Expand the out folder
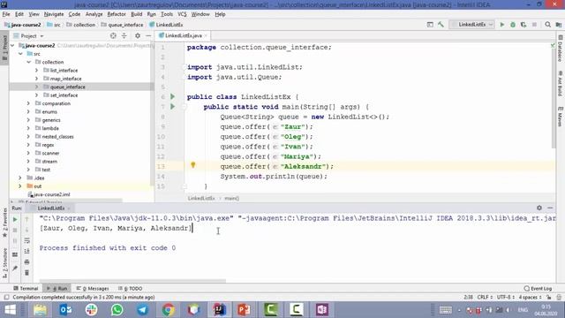This screenshot has height=318, width=565. coord(20,186)
